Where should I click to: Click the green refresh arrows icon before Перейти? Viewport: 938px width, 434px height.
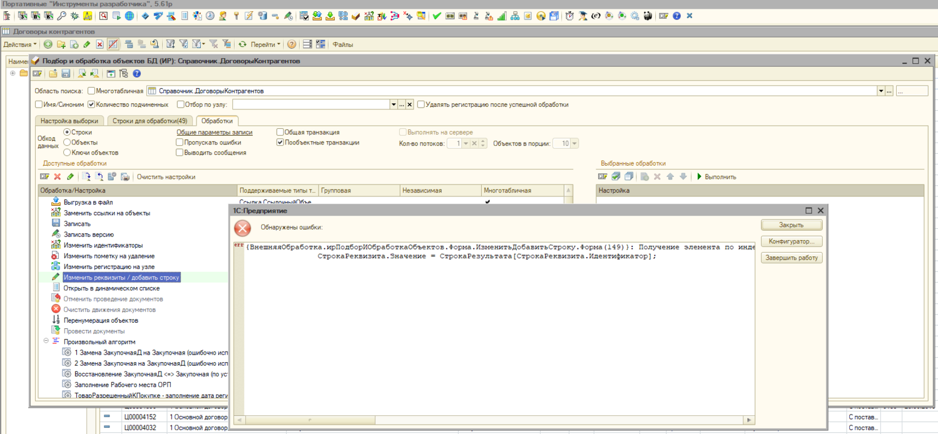click(243, 44)
